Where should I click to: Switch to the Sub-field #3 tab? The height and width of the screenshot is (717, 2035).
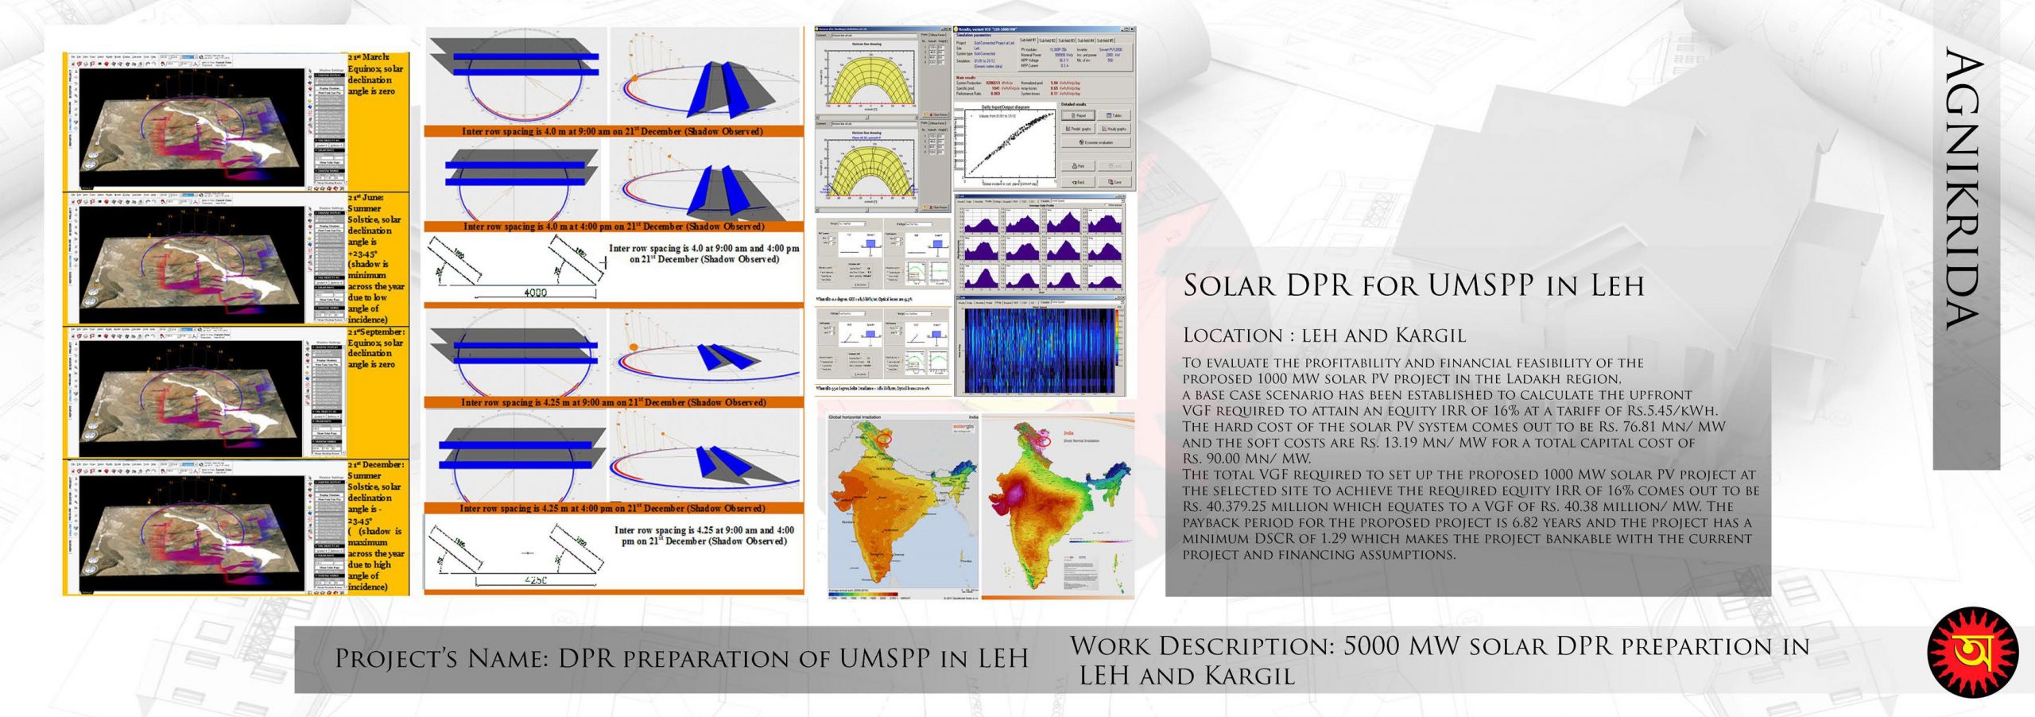1067,40
